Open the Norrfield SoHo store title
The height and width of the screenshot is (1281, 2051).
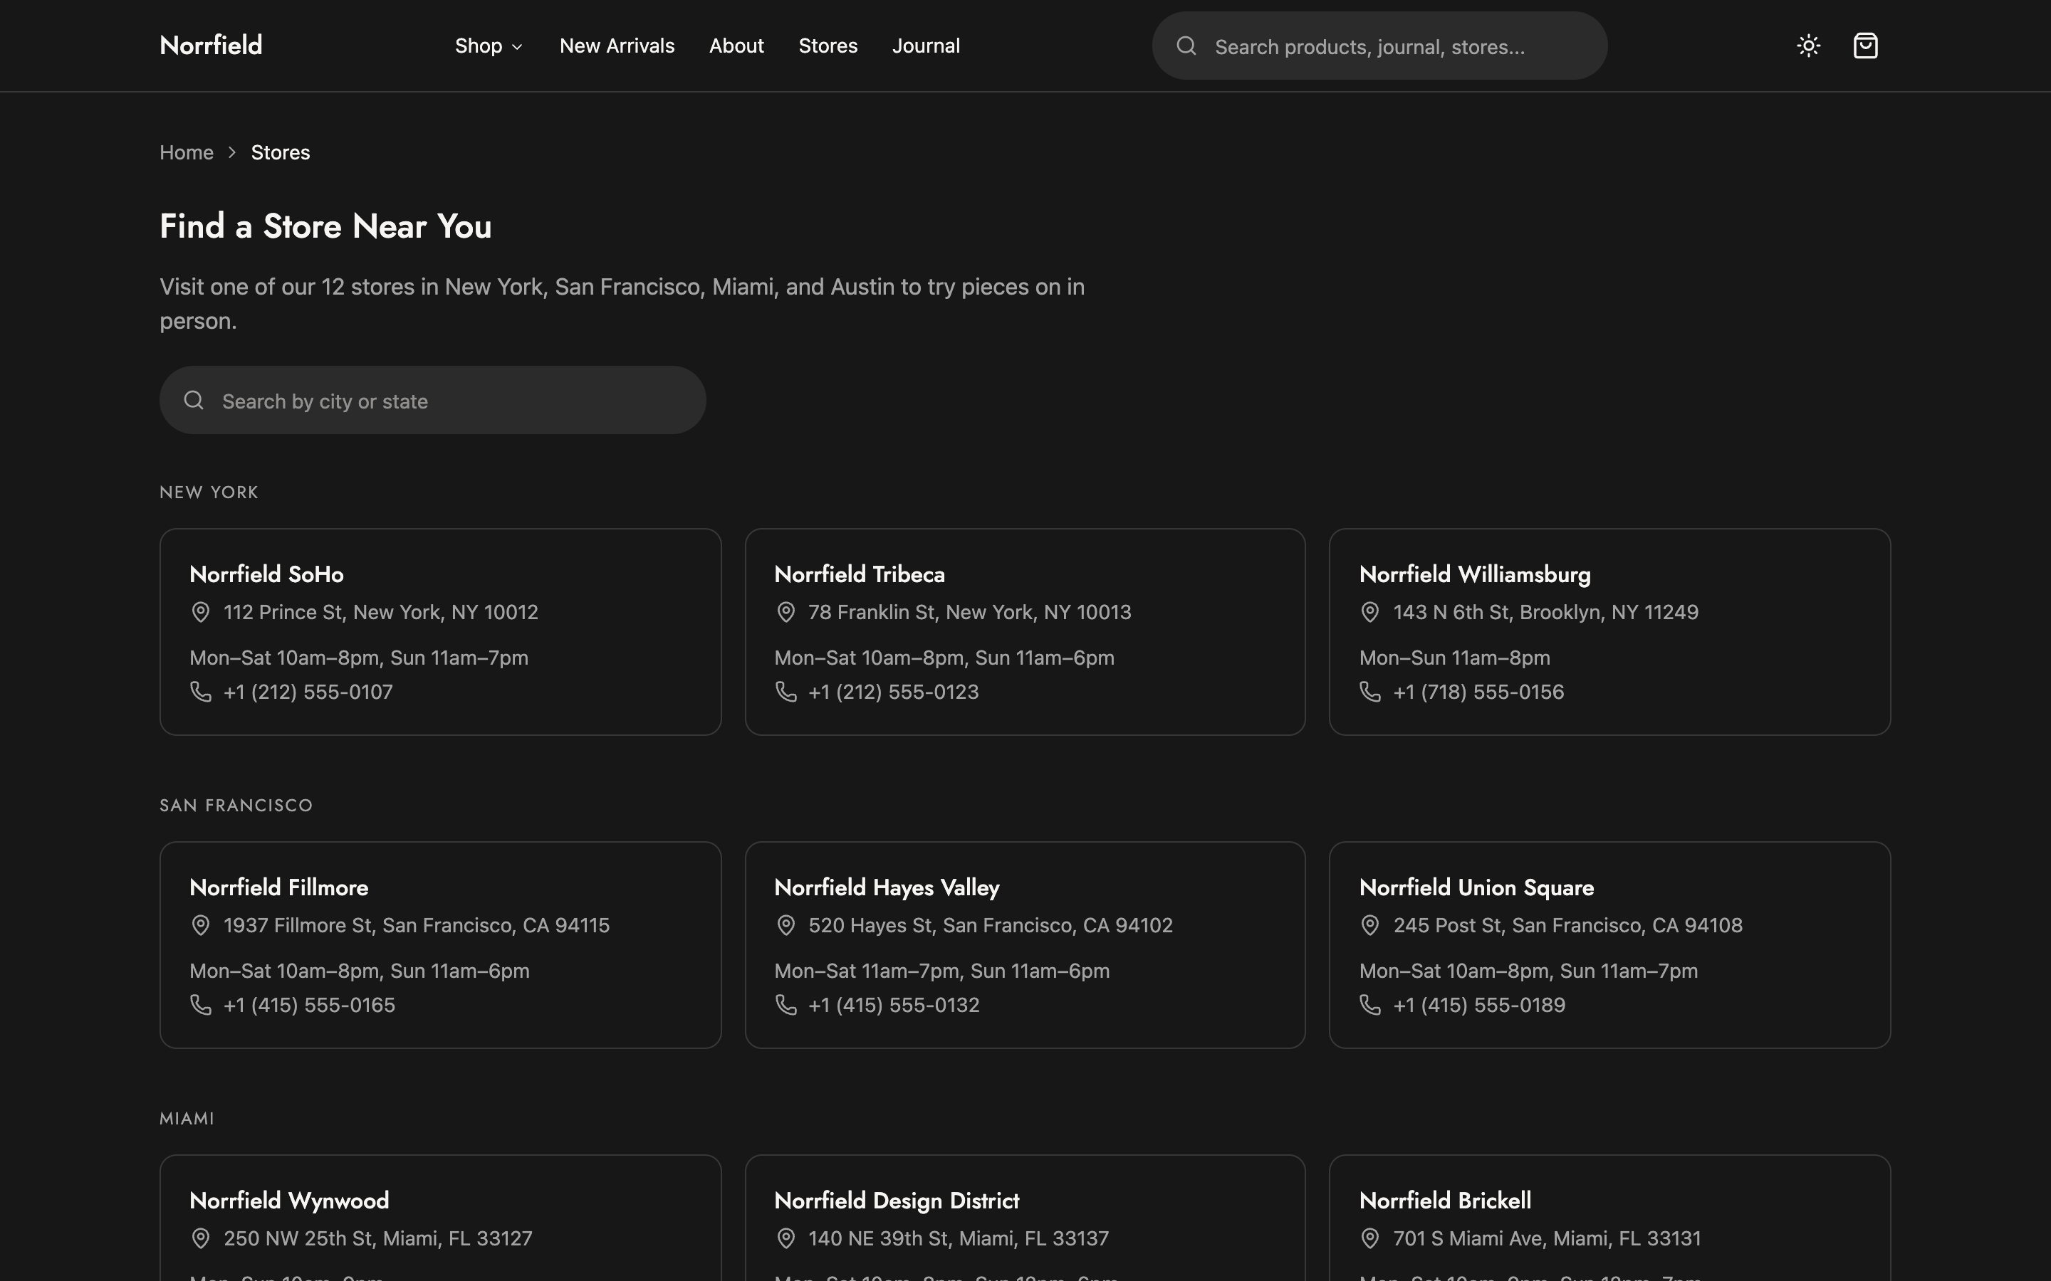point(267,574)
